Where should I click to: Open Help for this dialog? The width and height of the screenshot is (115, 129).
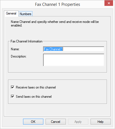[101, 121]
